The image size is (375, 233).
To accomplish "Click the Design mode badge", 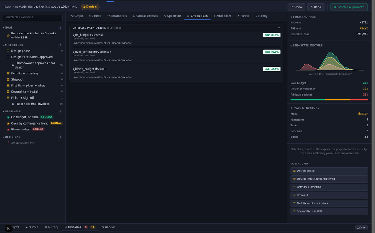I will coord(90,7).
